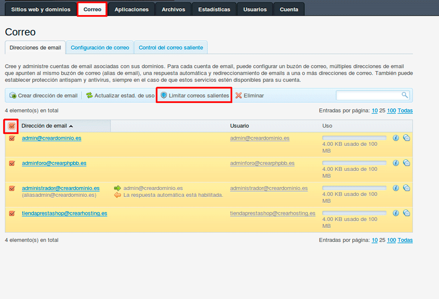Toggle the select-all checkbox in table header
The height and width of the screenshot is (299, 439).
[12, 126]
